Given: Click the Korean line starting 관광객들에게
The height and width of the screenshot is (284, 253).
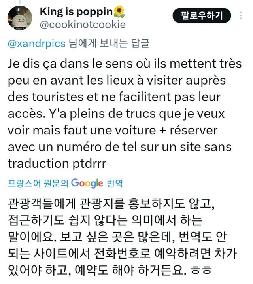Looking at the screenshot, I should (x=111, y=204).
